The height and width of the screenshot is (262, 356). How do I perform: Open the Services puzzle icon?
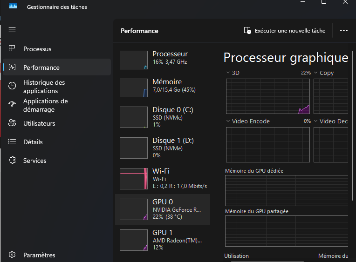[x=13, y=161]
